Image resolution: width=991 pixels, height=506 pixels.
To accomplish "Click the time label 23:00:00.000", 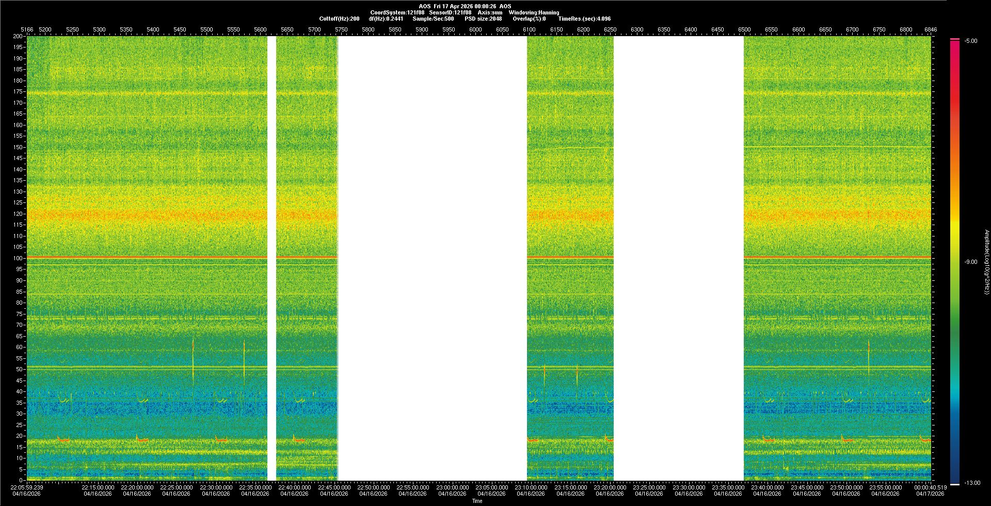I will point(452,487).
